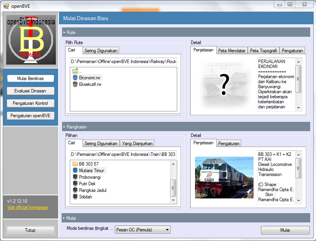
Task: Click the openBVE window title icon
Action: [6, 6]
